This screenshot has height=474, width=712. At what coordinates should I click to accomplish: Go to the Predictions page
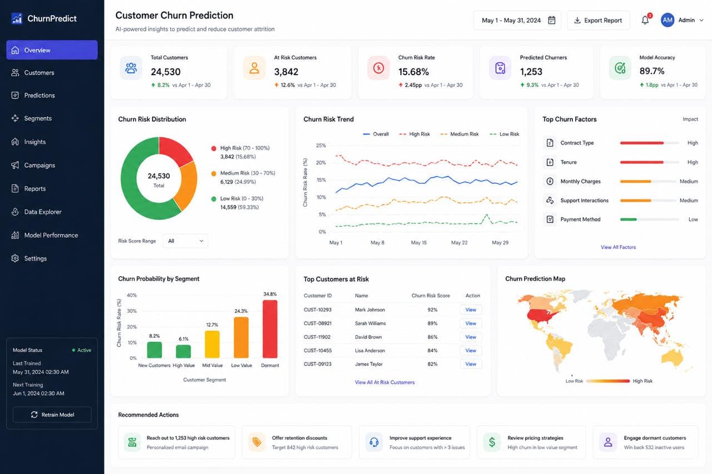(52, 96)
